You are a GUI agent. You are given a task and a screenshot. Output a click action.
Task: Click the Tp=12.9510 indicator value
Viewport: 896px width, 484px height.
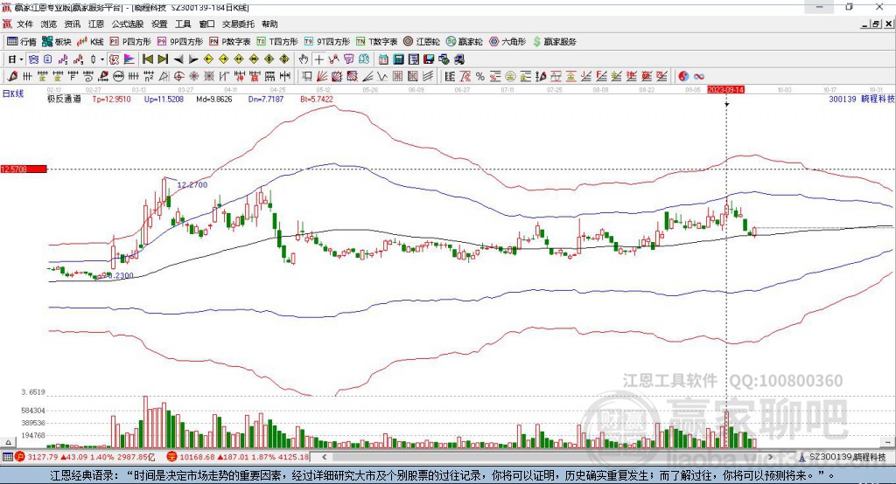coord(111,100)
